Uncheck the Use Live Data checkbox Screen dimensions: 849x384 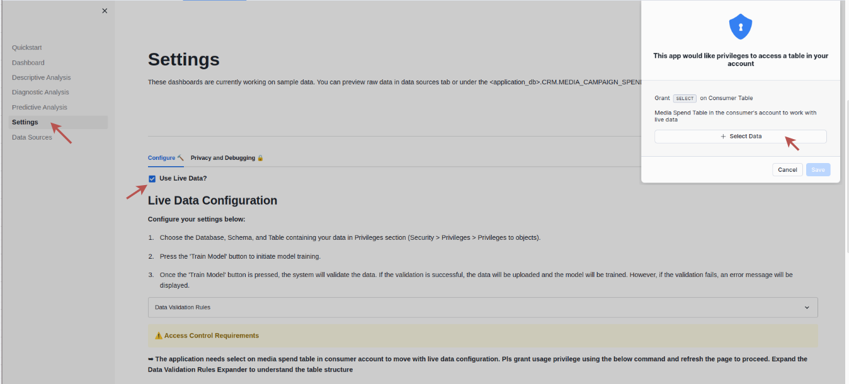152,179
